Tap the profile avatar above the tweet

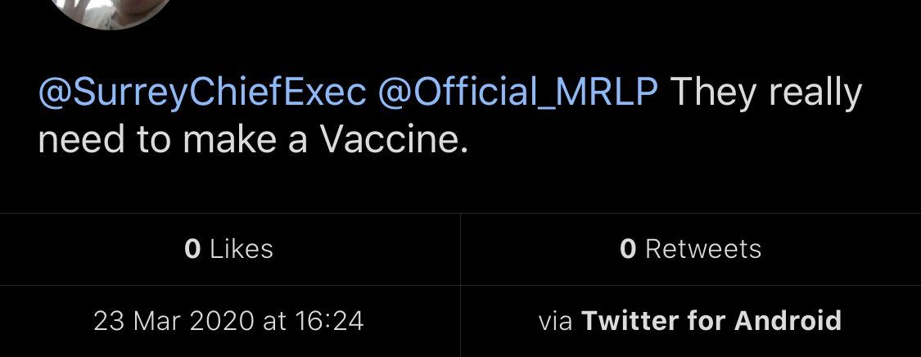(x=110, y=11)
